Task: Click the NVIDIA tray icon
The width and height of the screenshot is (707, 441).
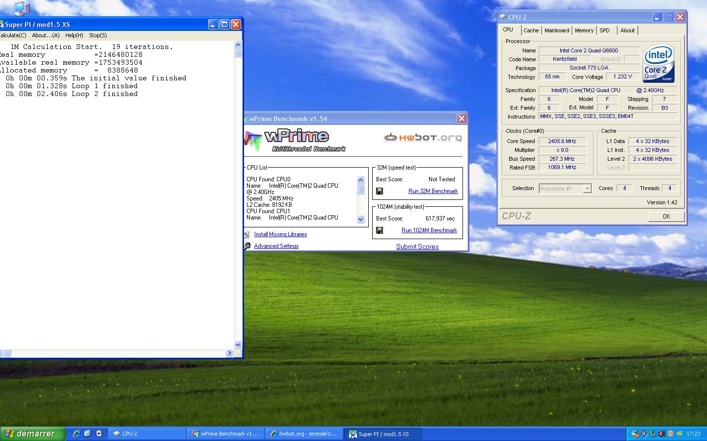Action: tap(680, 434)
